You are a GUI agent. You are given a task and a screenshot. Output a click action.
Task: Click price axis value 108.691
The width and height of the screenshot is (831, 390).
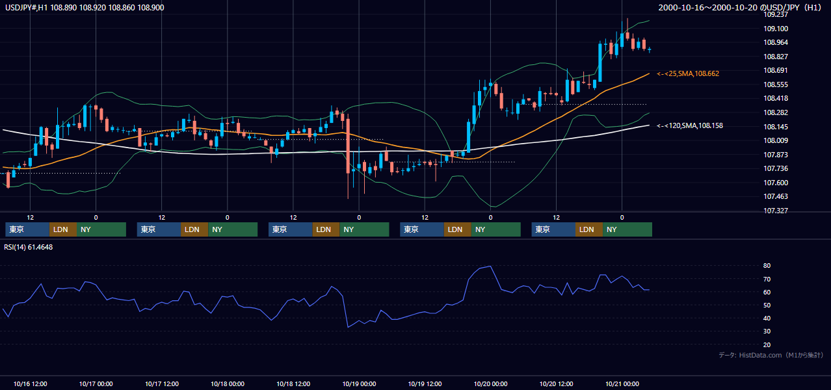776,70
